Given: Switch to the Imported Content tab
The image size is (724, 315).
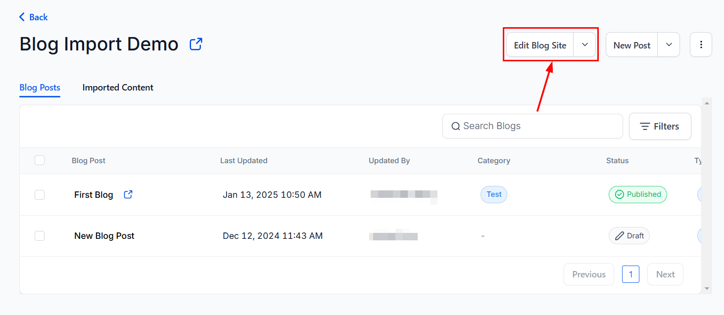Looking at the screenshot, I should coord(118,88).
